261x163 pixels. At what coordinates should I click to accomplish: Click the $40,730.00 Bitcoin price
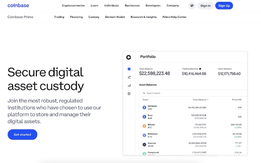click(236, 125)
